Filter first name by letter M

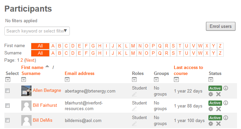pyautogui.click(x=133, y=46)
